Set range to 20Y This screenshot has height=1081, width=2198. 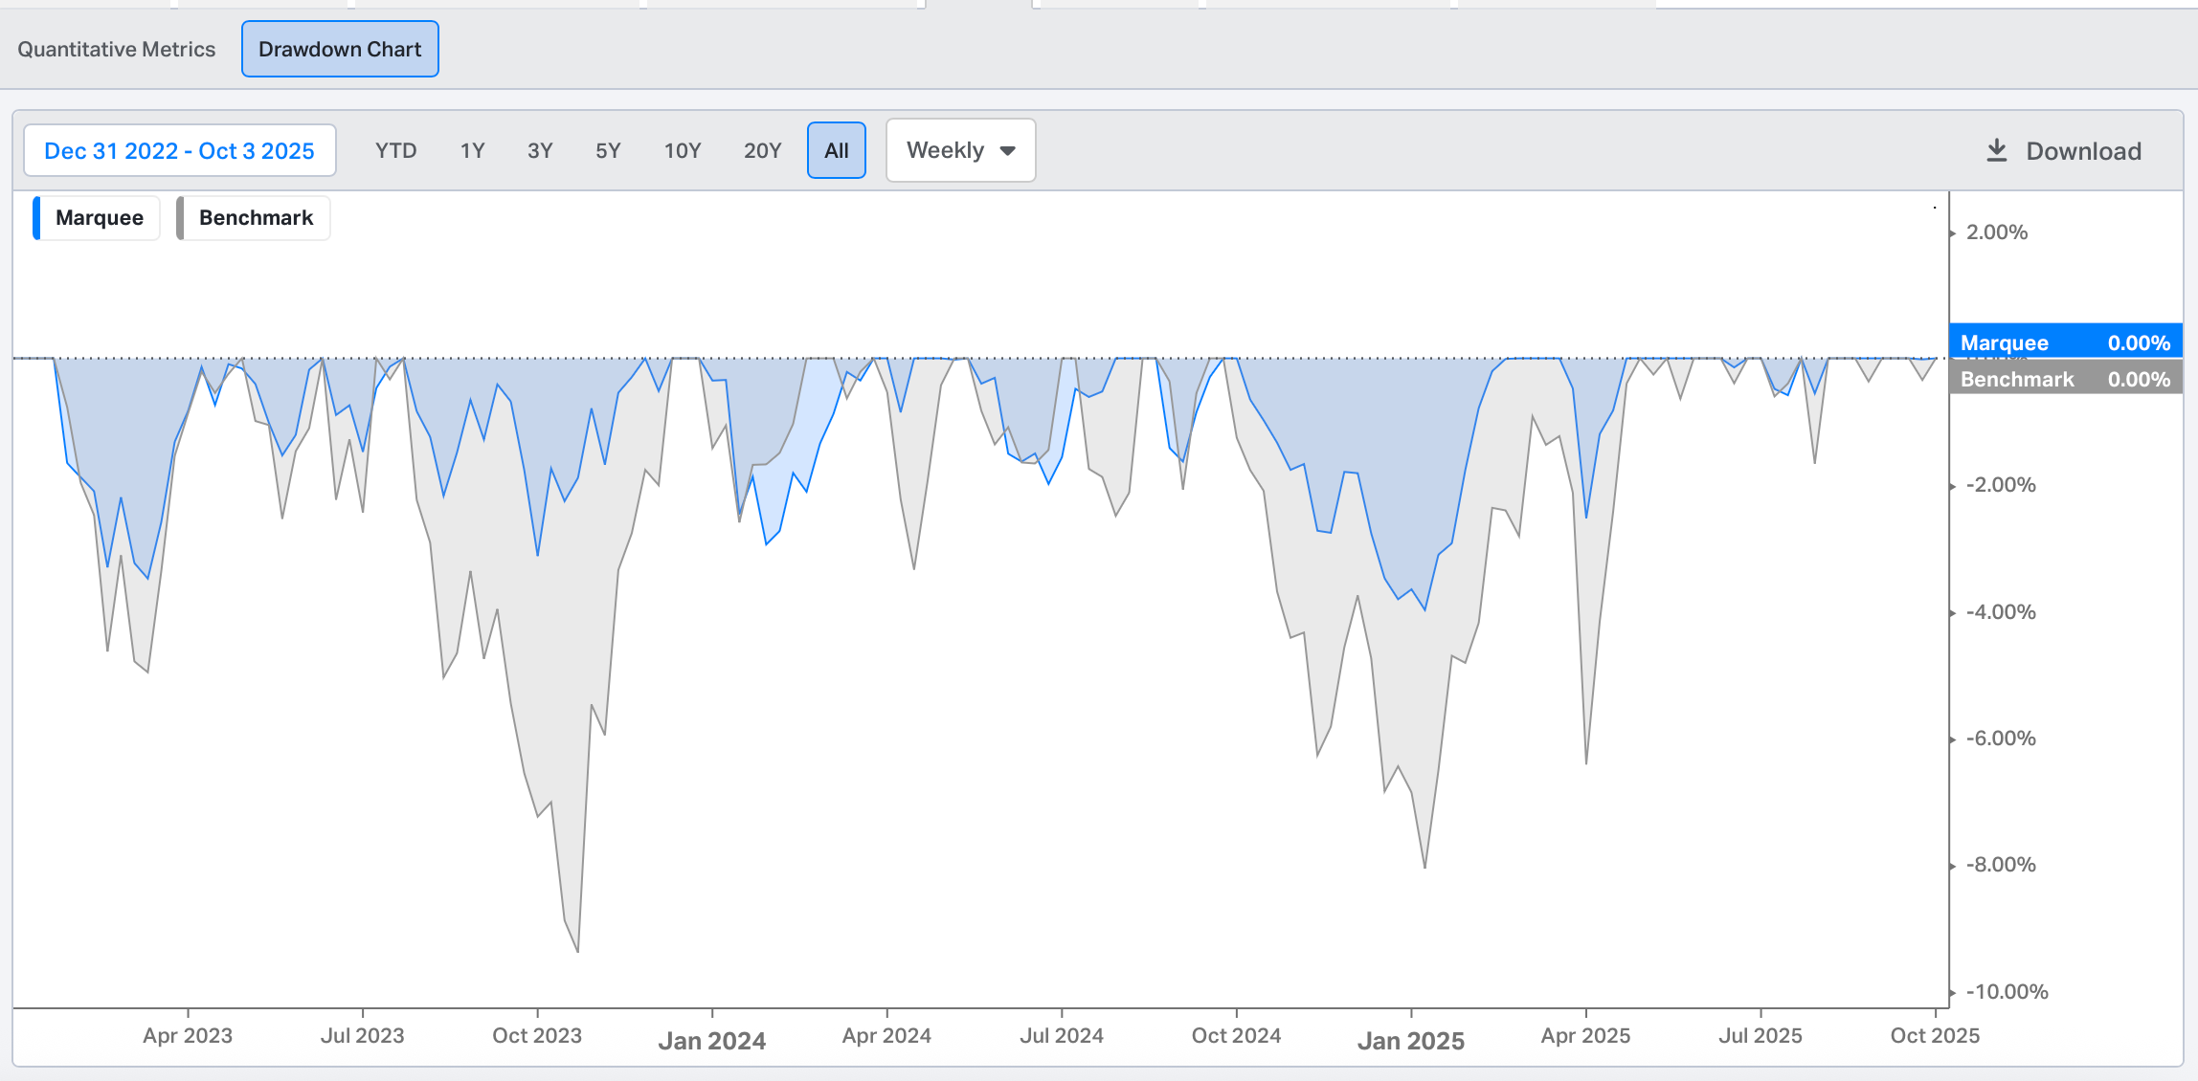point(762,150)
